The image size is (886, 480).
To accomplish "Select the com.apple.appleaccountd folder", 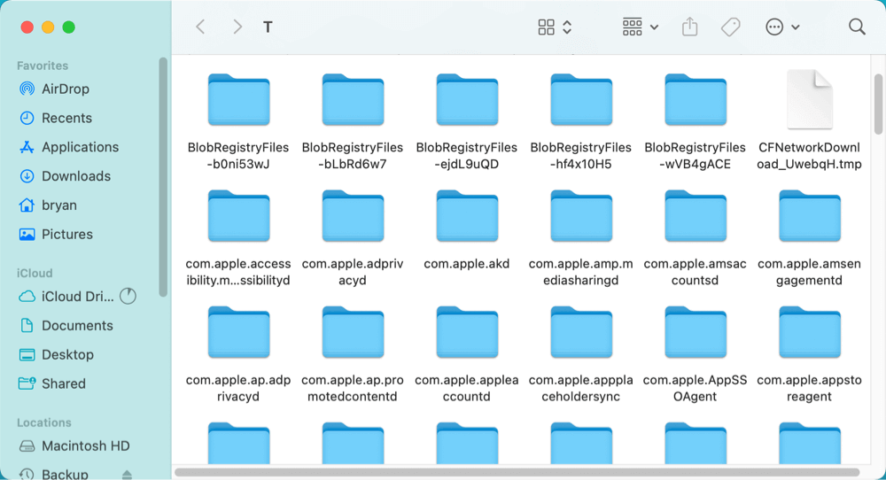I will tap(467, 332).
